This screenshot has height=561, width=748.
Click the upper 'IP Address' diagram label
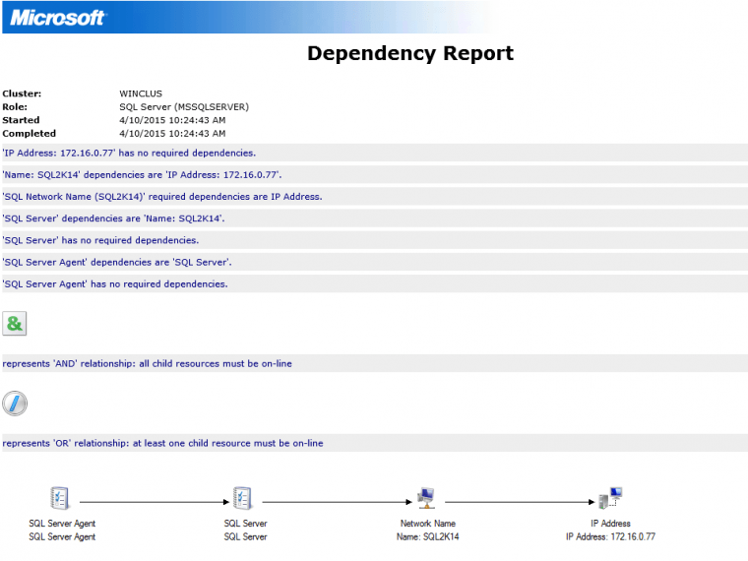click(610, 524)
